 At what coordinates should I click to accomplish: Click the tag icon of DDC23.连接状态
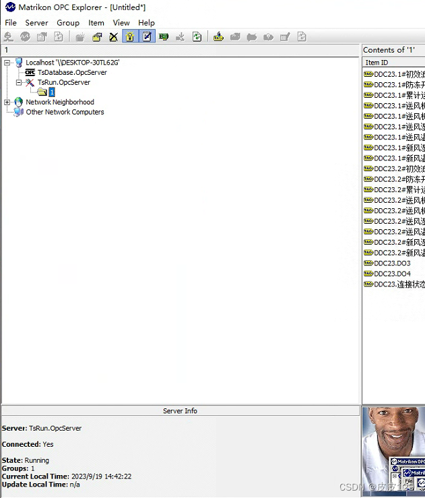click(x=368, y=284)
